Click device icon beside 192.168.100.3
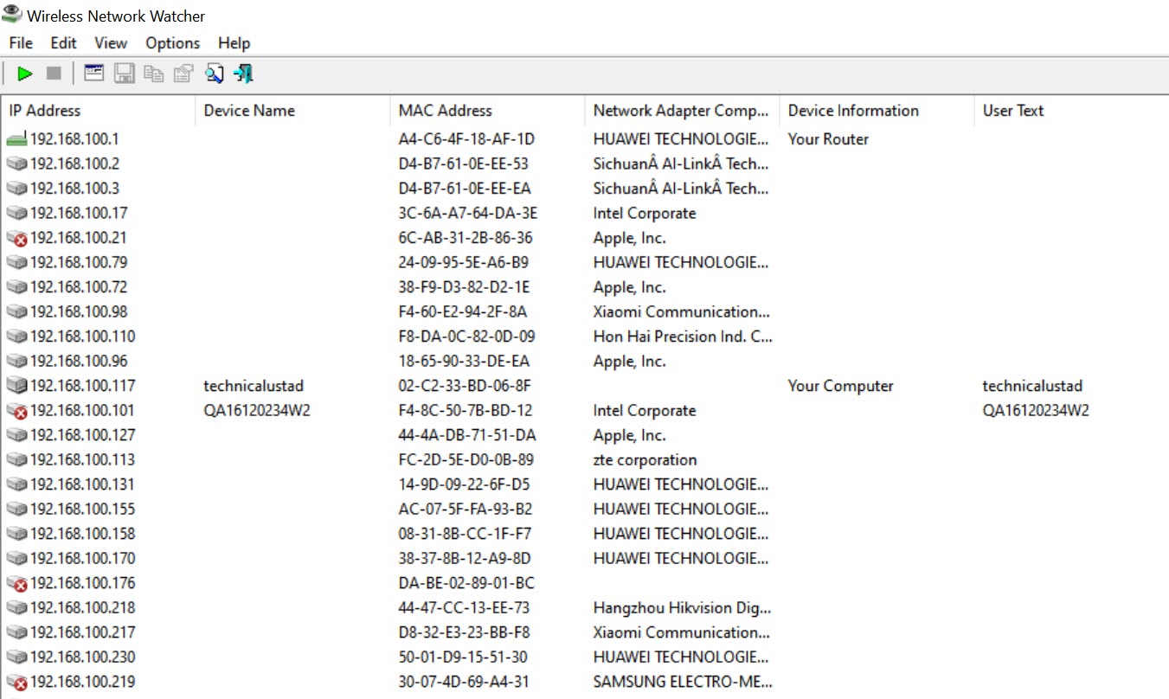Screen dimensions: 1169x699 (x=16, y=189)
